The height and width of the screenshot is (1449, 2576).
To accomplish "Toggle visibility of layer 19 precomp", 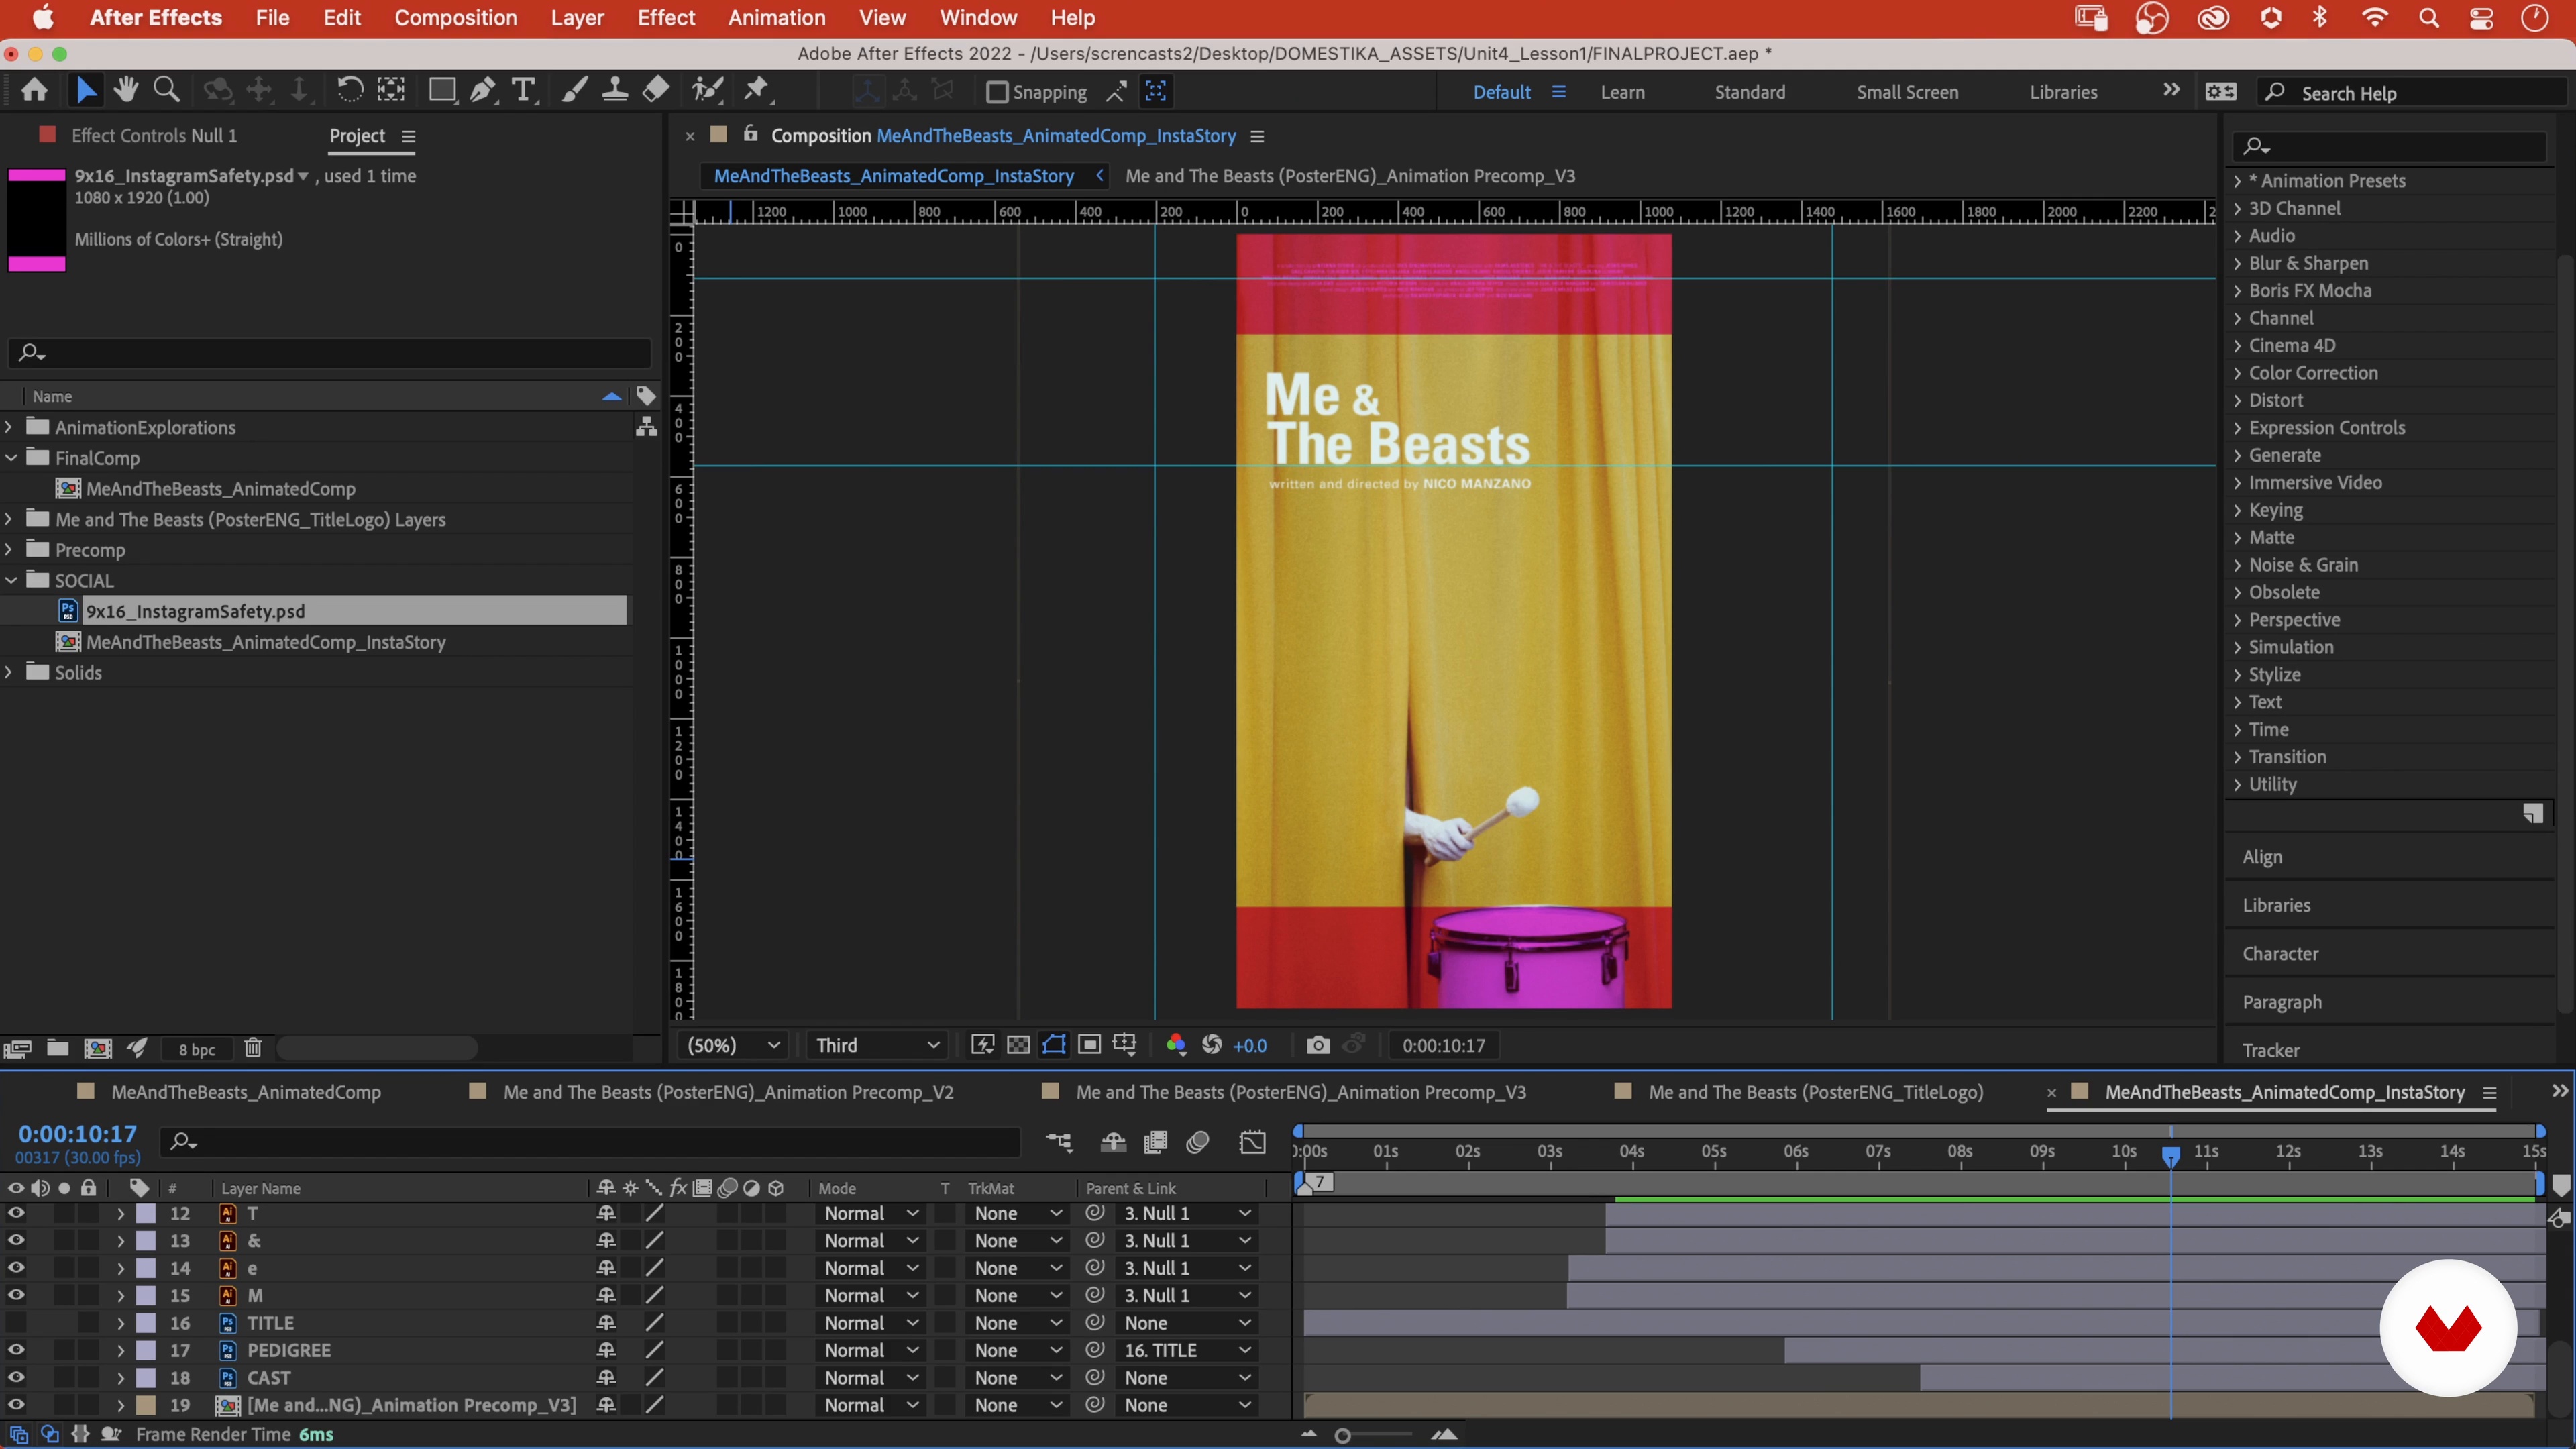I will coord(16,1405).
